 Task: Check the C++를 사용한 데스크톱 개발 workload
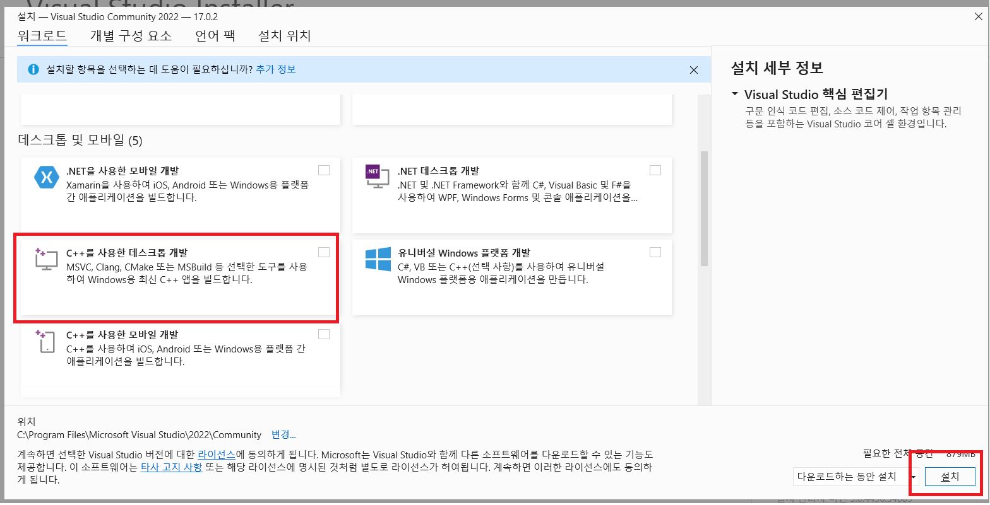(324, 252)
